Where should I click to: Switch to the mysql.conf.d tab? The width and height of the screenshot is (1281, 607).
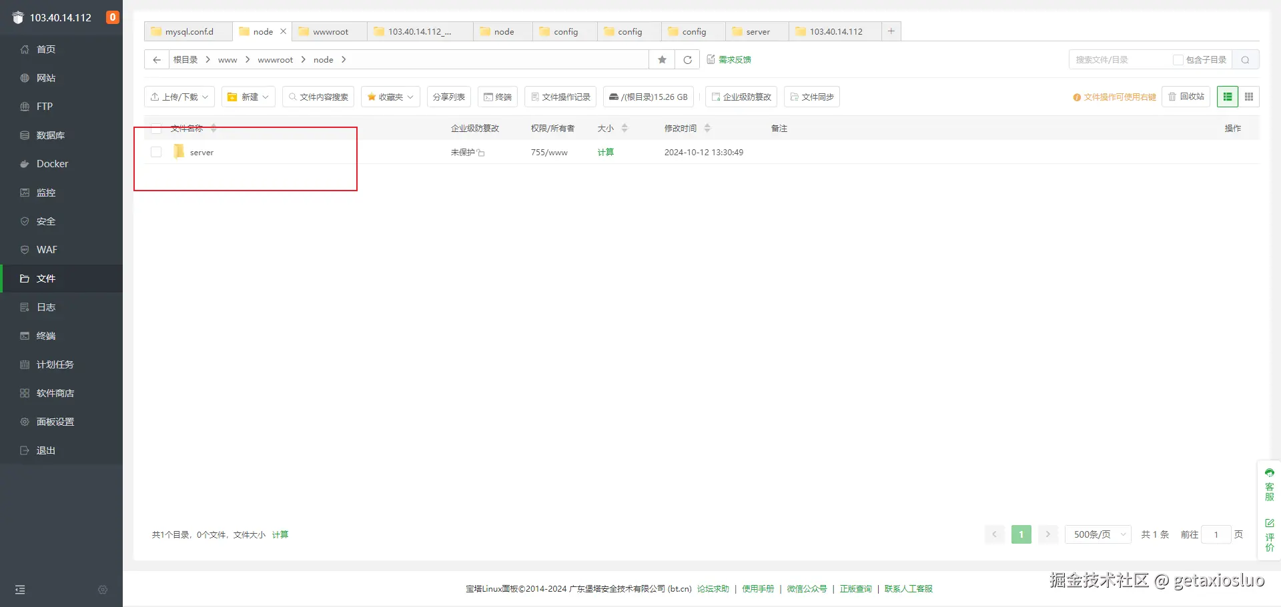point(188,31)
